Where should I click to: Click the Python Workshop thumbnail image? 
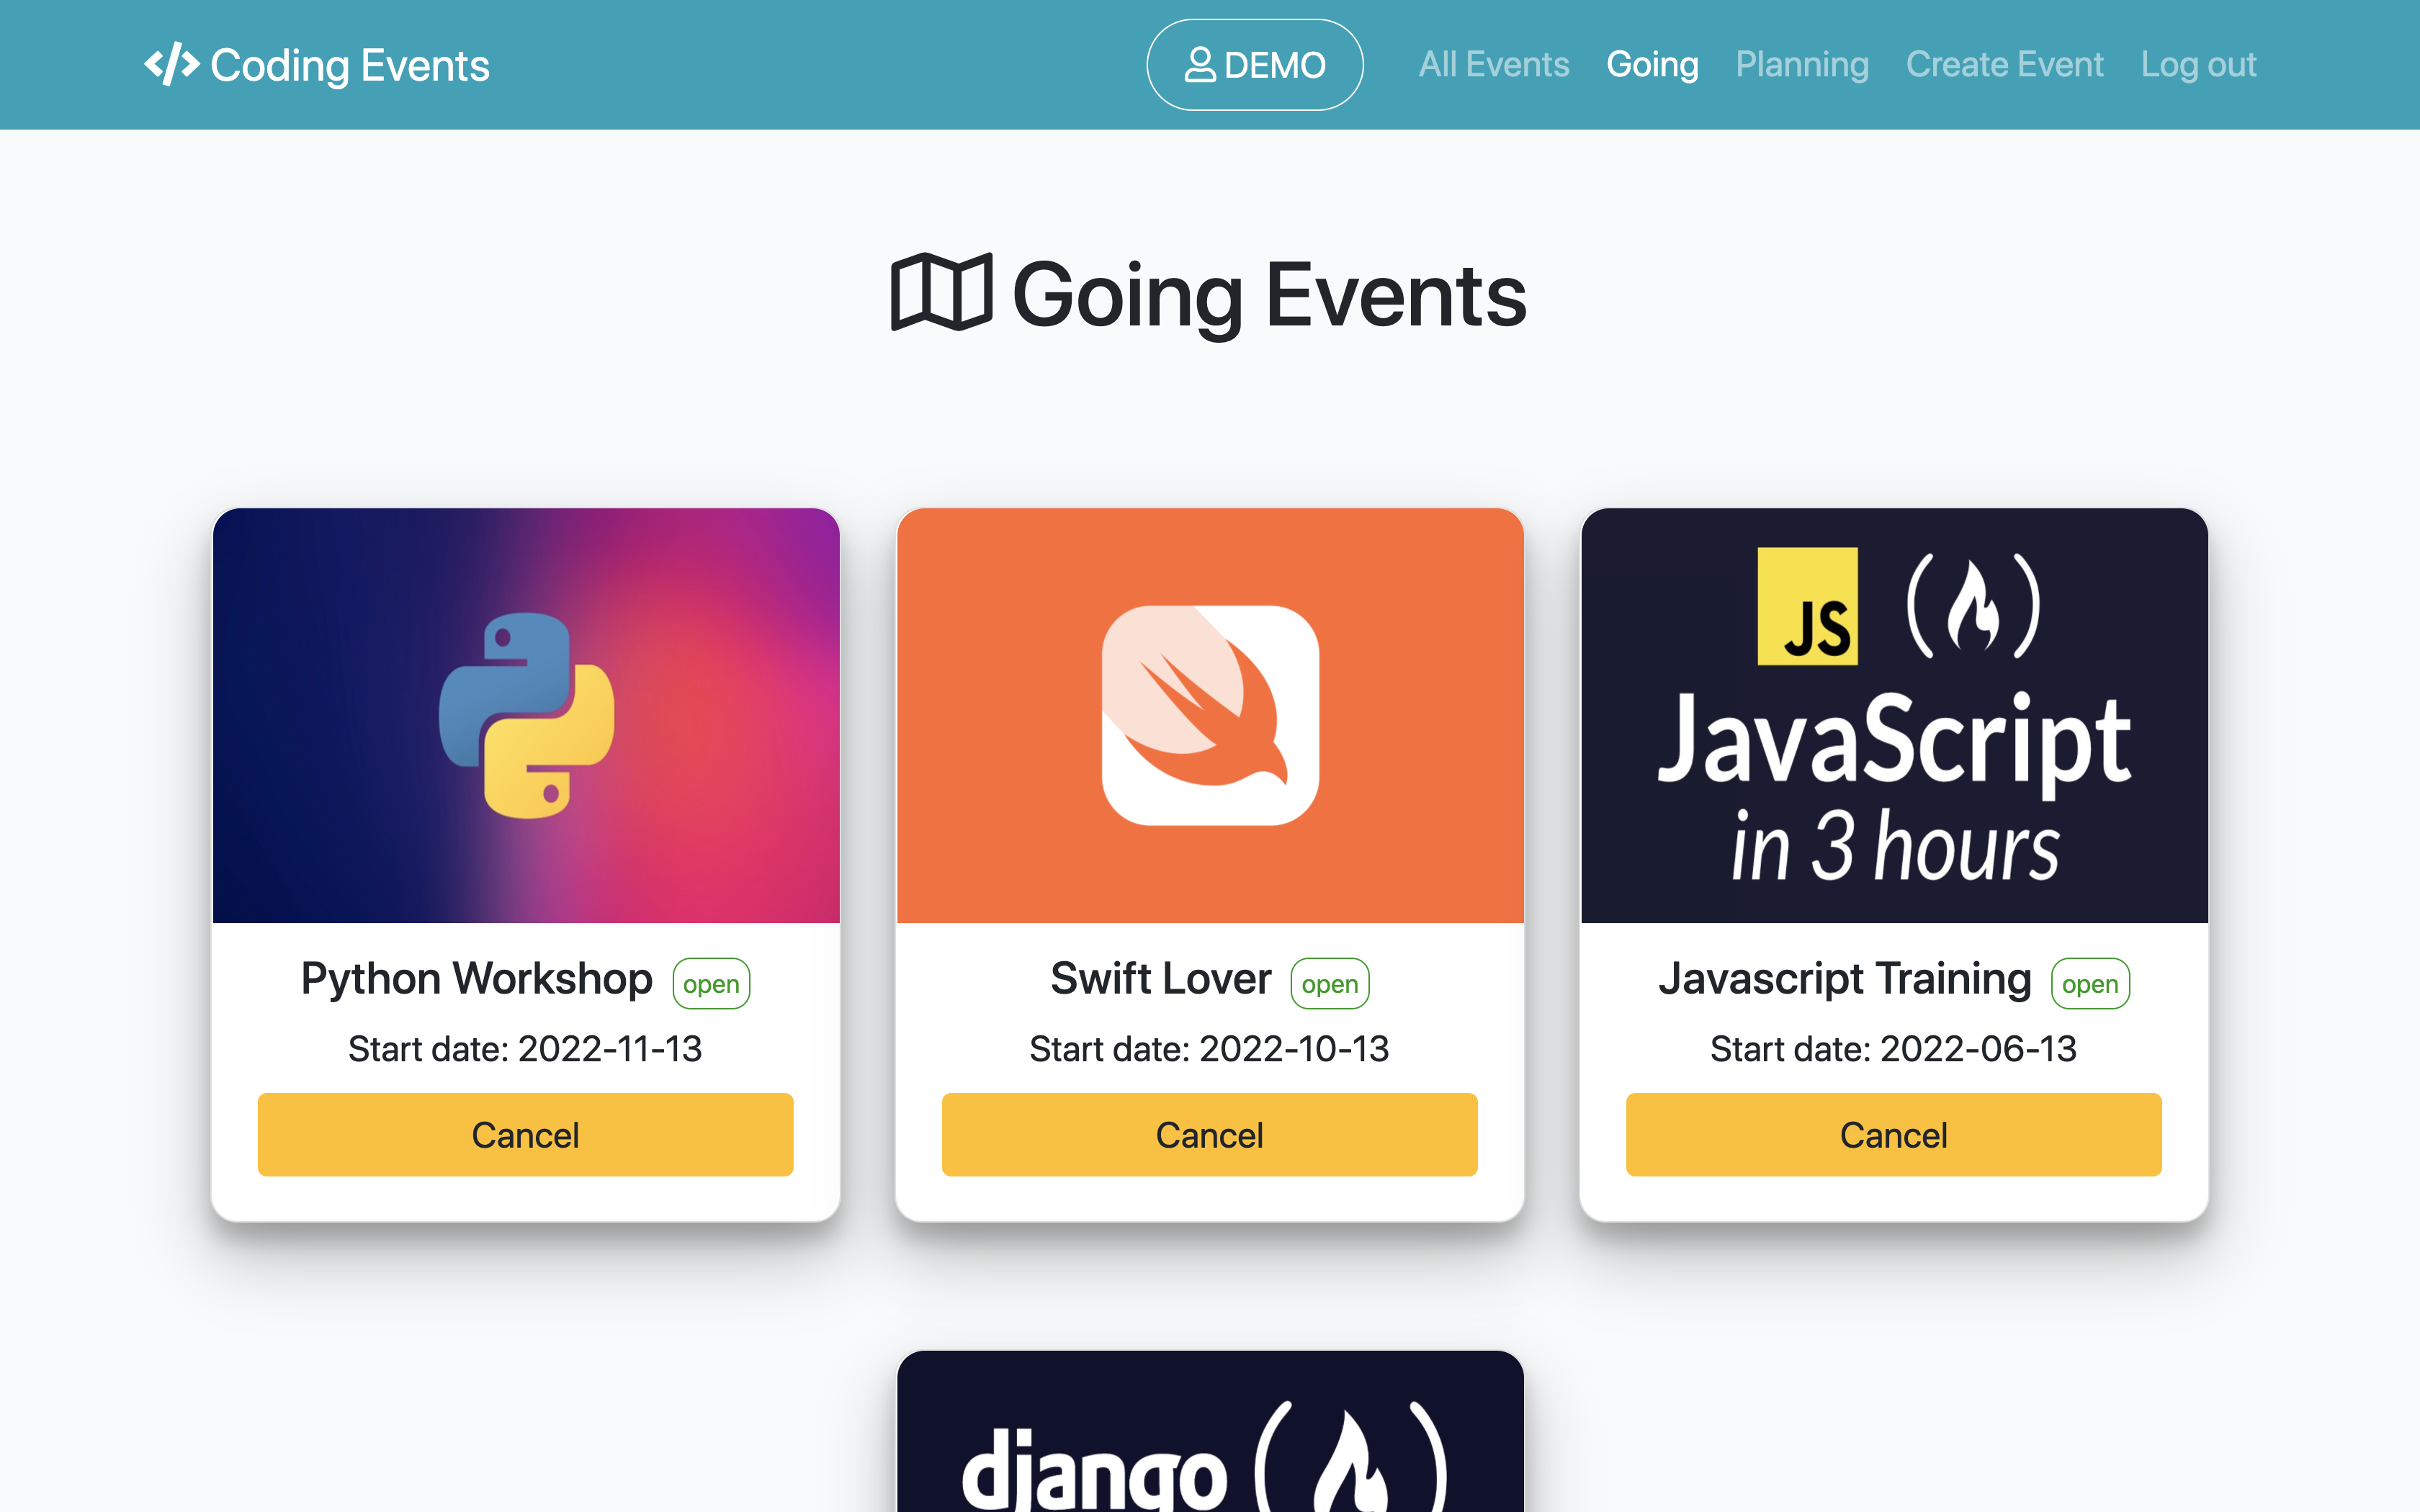pos(526,715)
